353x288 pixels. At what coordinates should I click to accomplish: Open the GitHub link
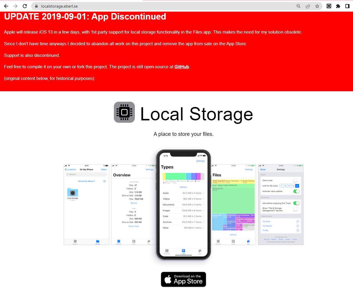coord(181,67)
